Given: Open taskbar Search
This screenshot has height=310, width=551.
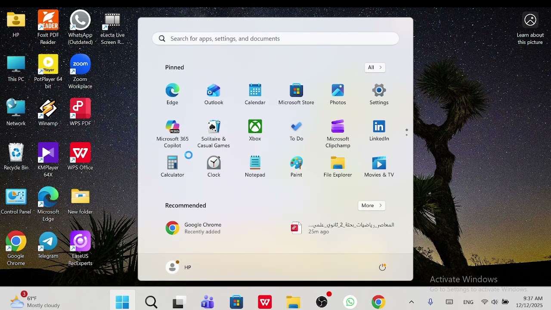Looking at the screenshot, I should pyautogui.click(x=151, y=302).
